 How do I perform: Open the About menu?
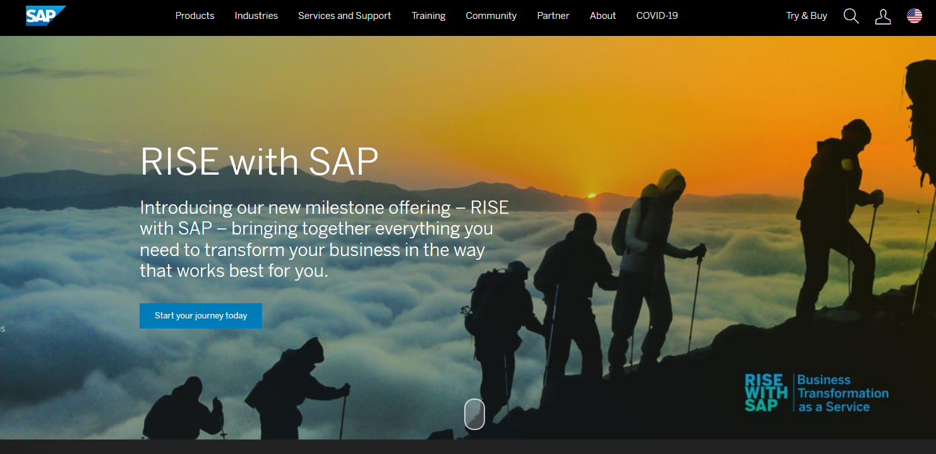click(x=603, y=16)
